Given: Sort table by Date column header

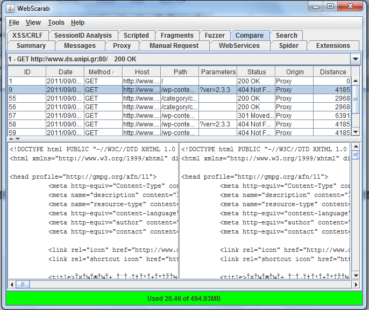Looking at the screenshot, I should click(x=65, y=72).
